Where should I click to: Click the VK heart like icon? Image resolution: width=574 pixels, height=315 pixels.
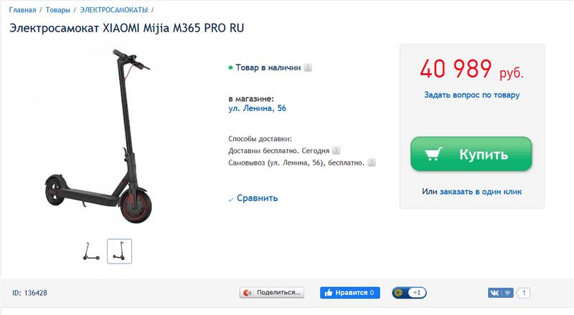click(507, 293)
